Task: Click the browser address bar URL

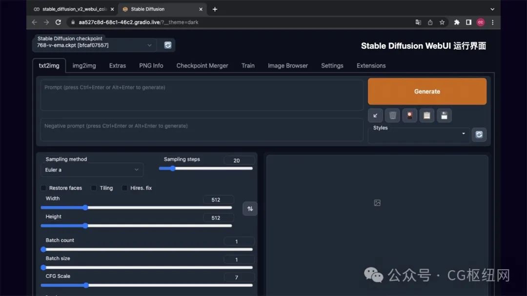Action: pyautogui.click(x=139, y=22)
